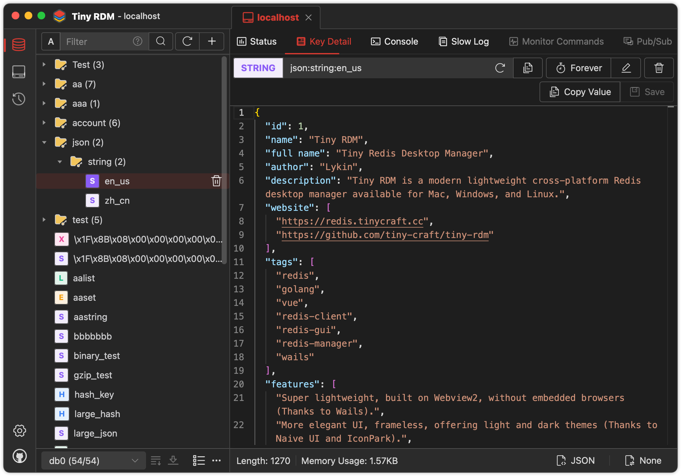681x476 pixels.
Task: Click the copy key name icon
Action: tap(528, 68)
